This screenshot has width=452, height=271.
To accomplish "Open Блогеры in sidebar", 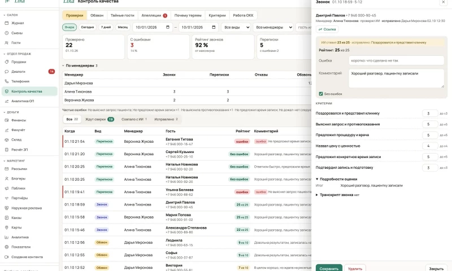I will coord(29,178).
